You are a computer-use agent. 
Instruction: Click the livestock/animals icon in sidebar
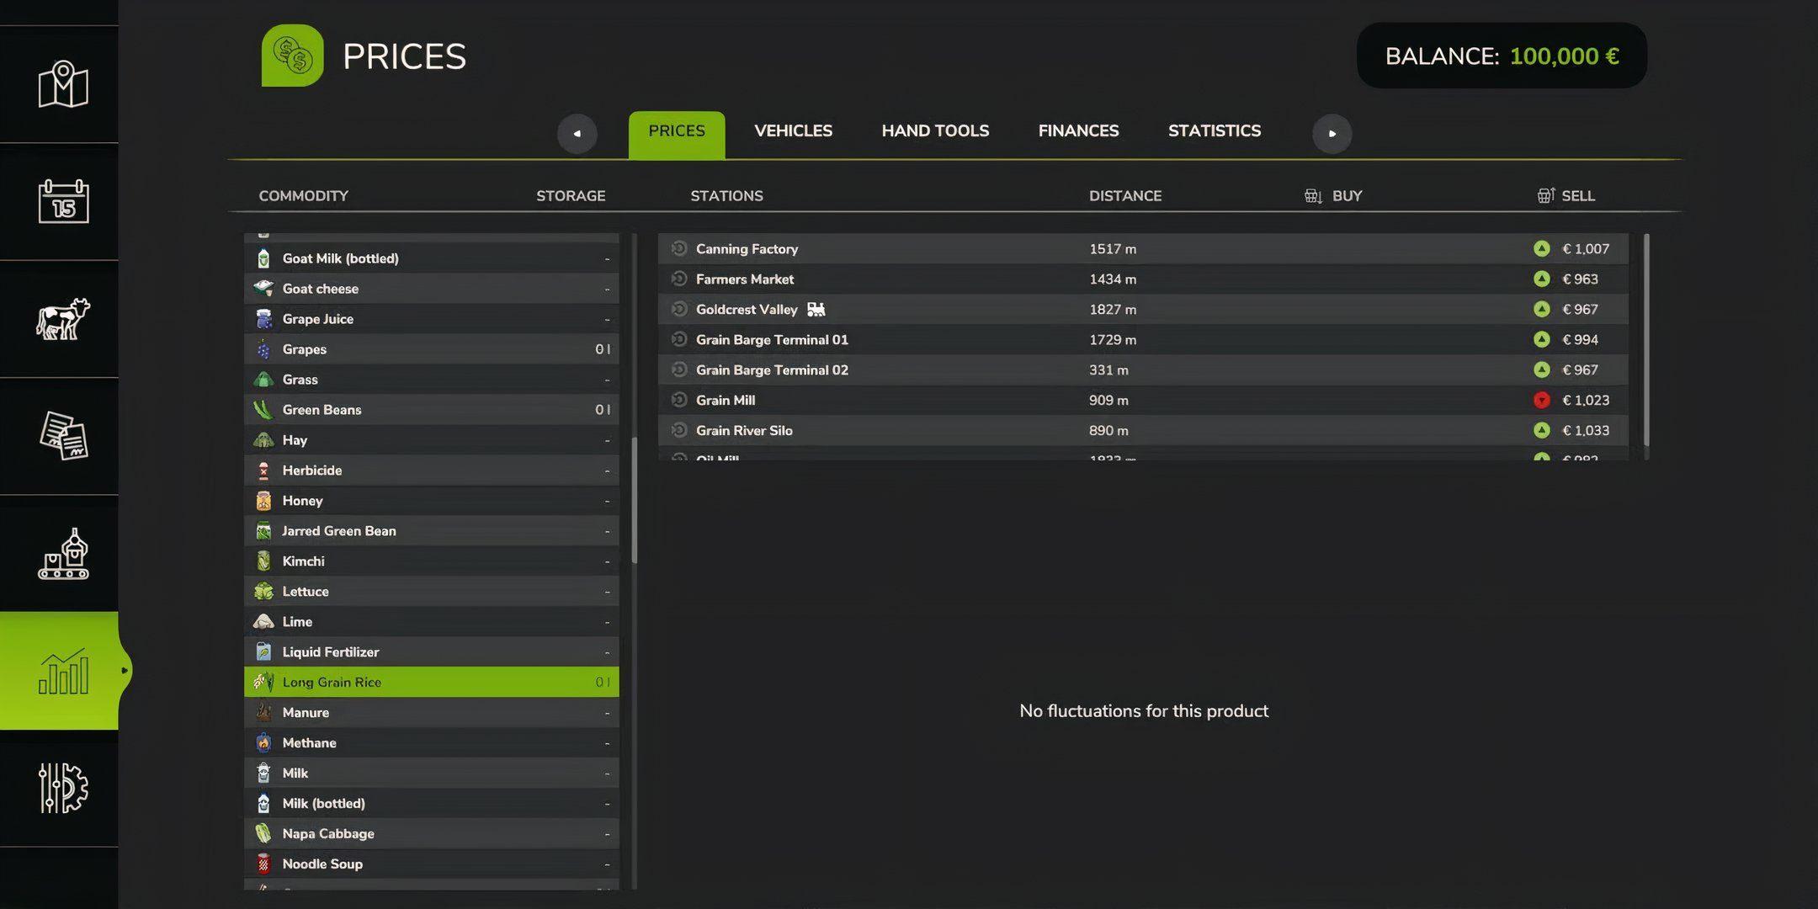pos(61,319)
